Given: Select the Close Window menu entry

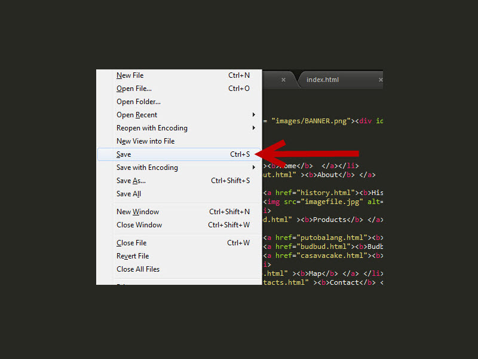Looking at the screenshot, I should tap(139, 225).
